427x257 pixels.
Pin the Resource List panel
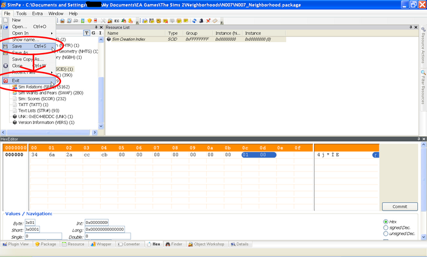pyautogui.click(x=411, y=27)
